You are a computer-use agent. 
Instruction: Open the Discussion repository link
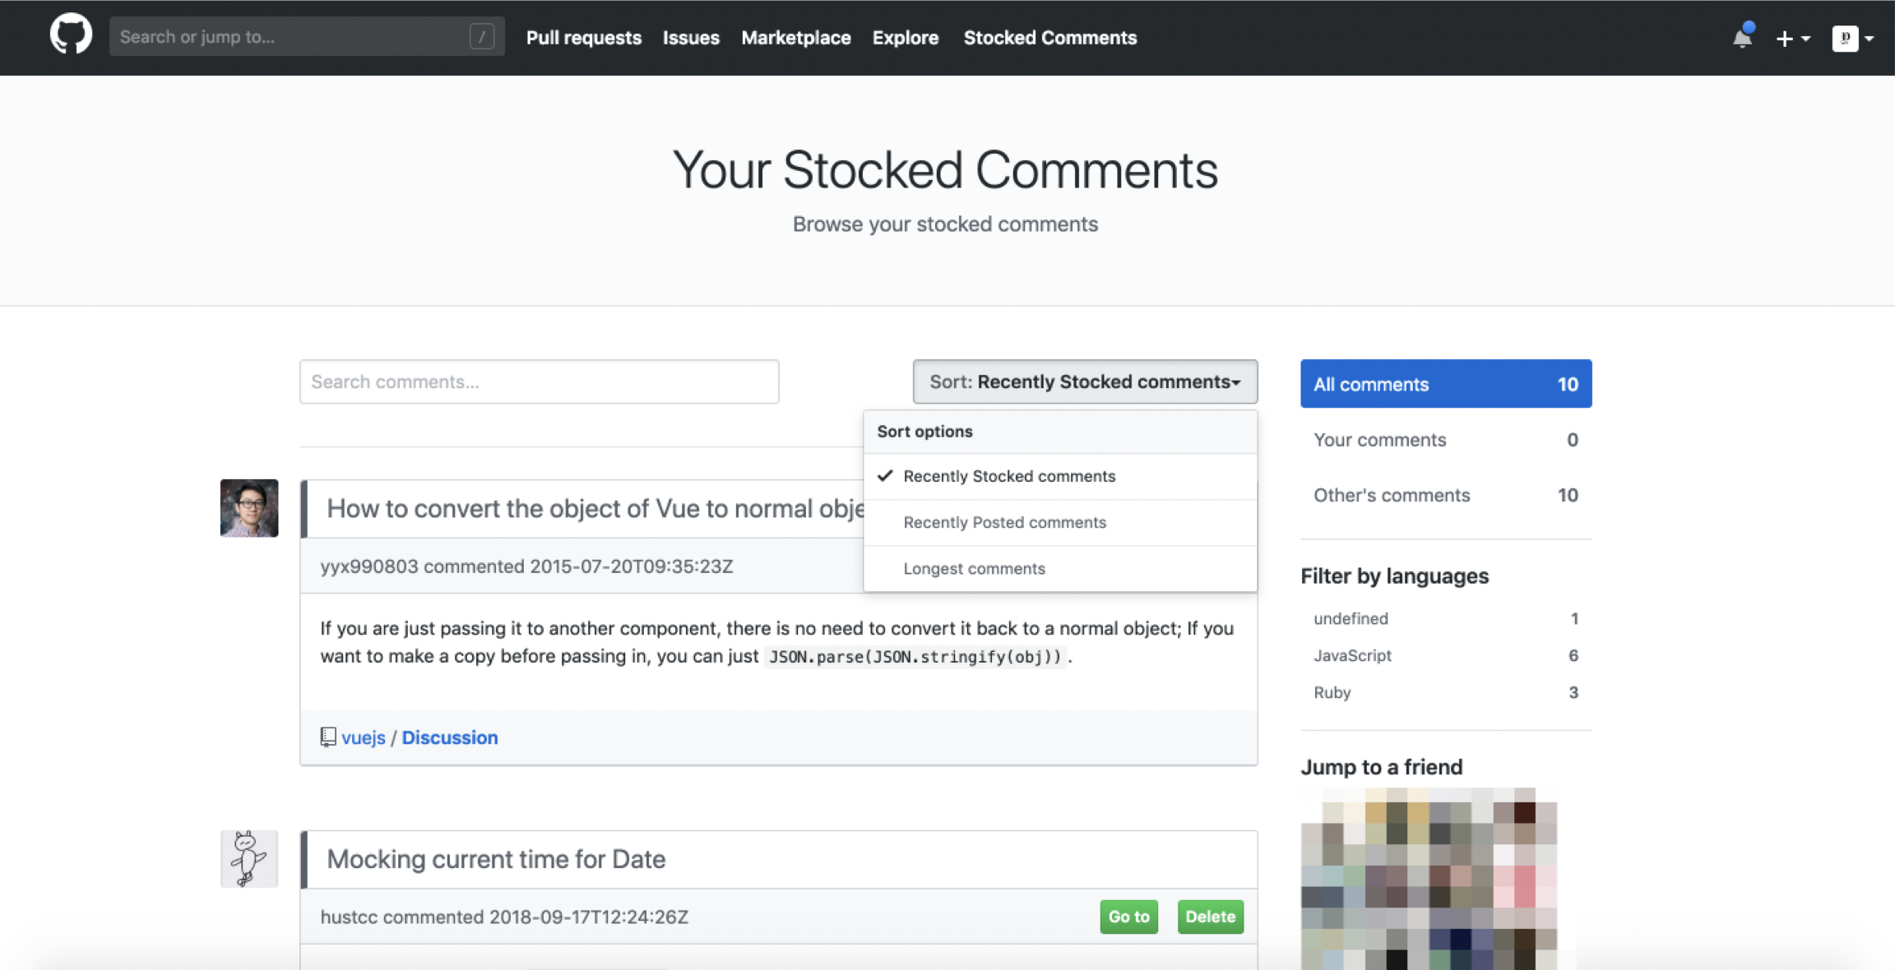pyautogui.click(x=449, y=738)
